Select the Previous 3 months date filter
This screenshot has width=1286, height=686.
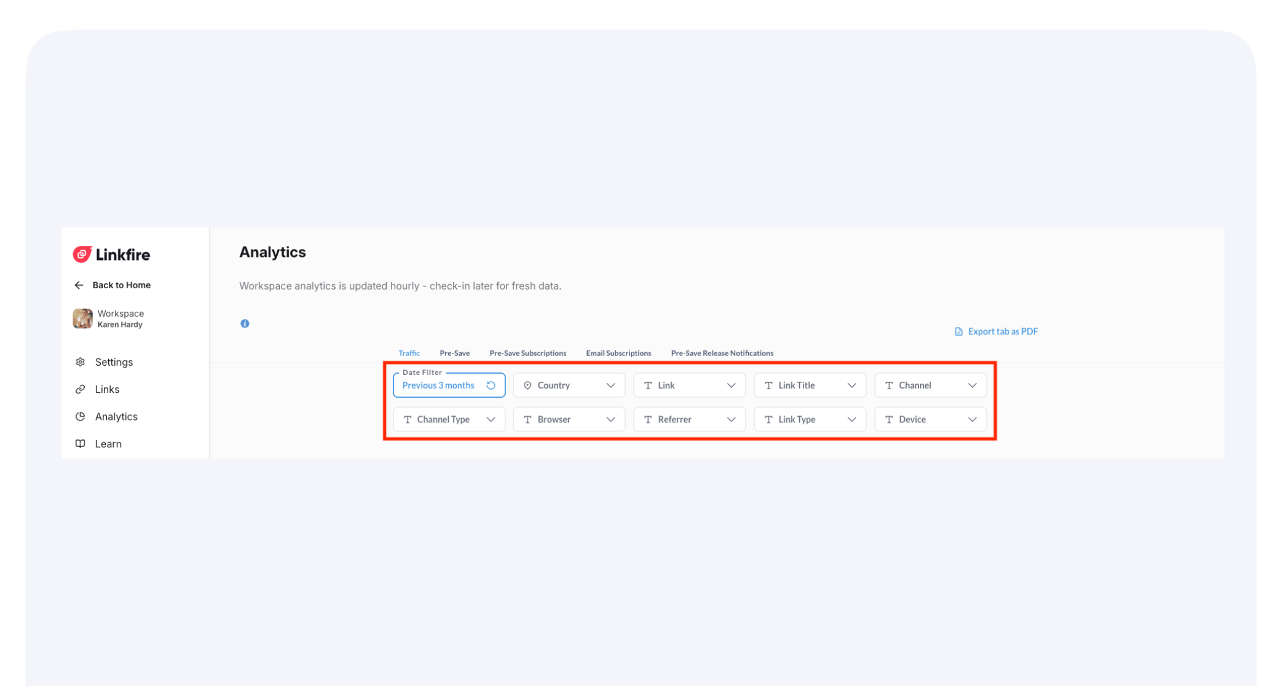[438, 385]
